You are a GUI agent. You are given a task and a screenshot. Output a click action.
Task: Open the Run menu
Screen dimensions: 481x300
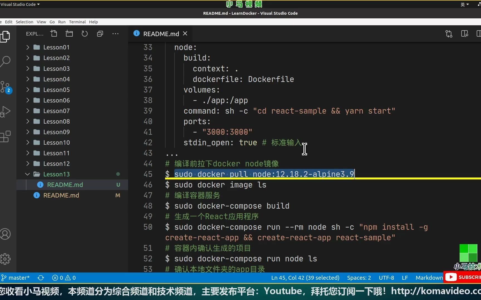coord(62,22)
